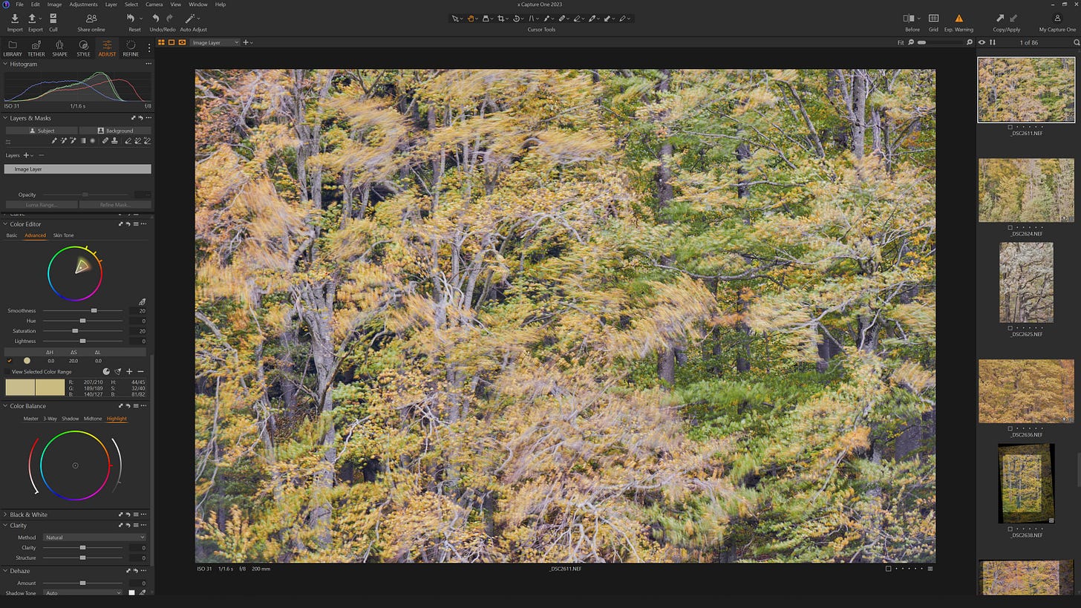Screen dimensions: 1081x608
Task: Select the _DSC2625.NEF thumbnail
Action: (1026, 282)
